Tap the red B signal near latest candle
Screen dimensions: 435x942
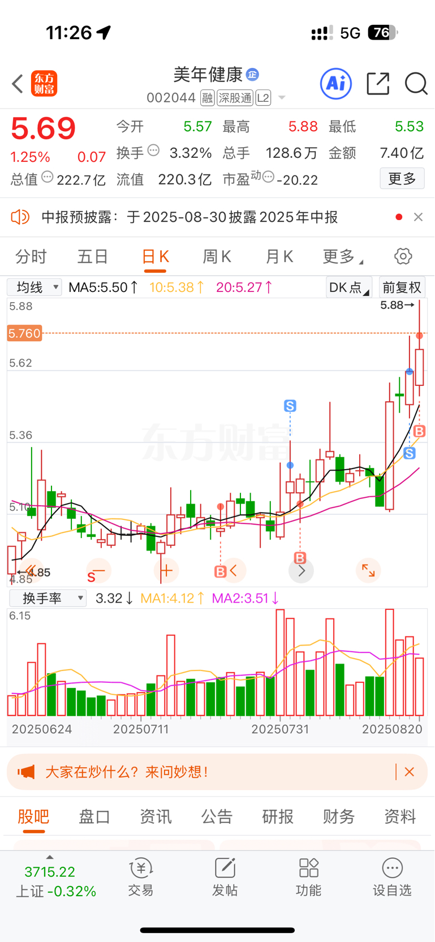420,431
